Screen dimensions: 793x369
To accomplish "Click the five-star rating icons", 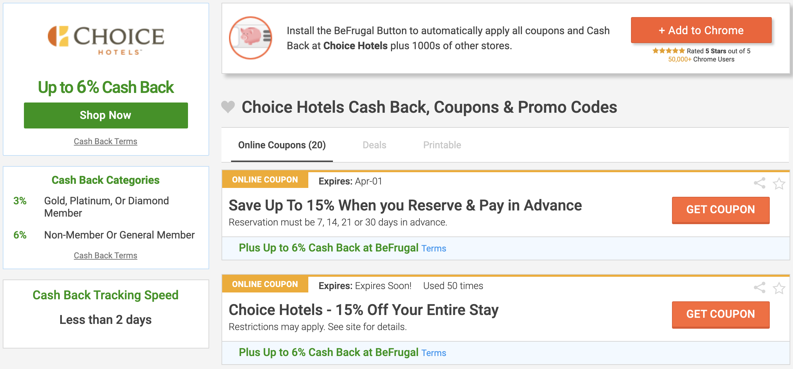I will pyautogui.click(x=668, y=51).
